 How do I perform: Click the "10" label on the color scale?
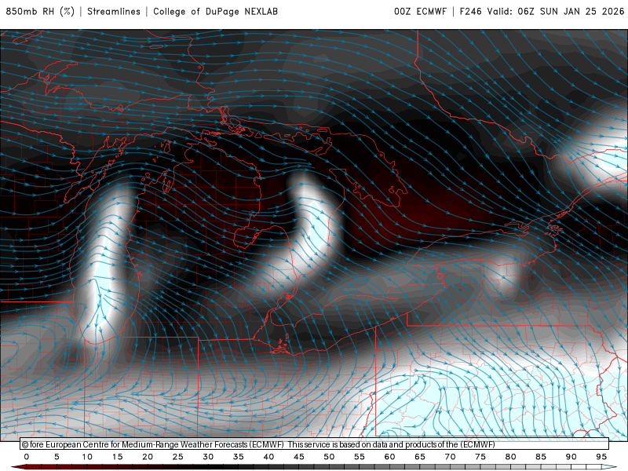click(x=87, y=457)
